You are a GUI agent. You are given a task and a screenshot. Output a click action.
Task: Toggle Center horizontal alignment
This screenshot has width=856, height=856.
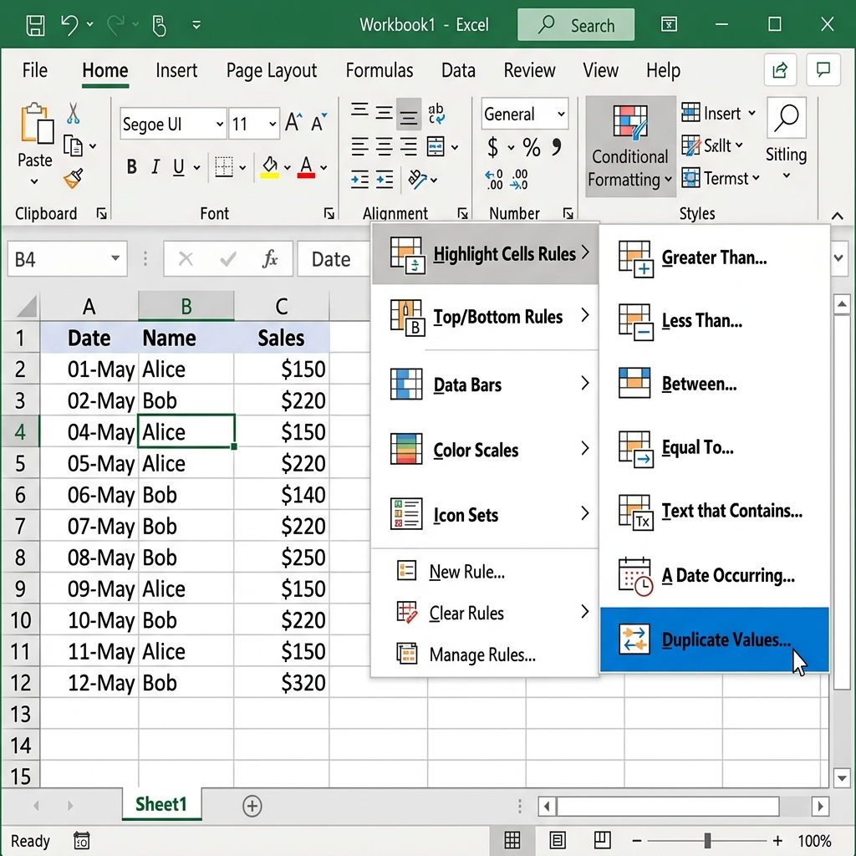tap(385, 146)
